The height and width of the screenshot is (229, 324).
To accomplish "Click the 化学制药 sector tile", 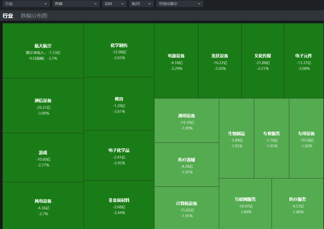I will point(119,51).
